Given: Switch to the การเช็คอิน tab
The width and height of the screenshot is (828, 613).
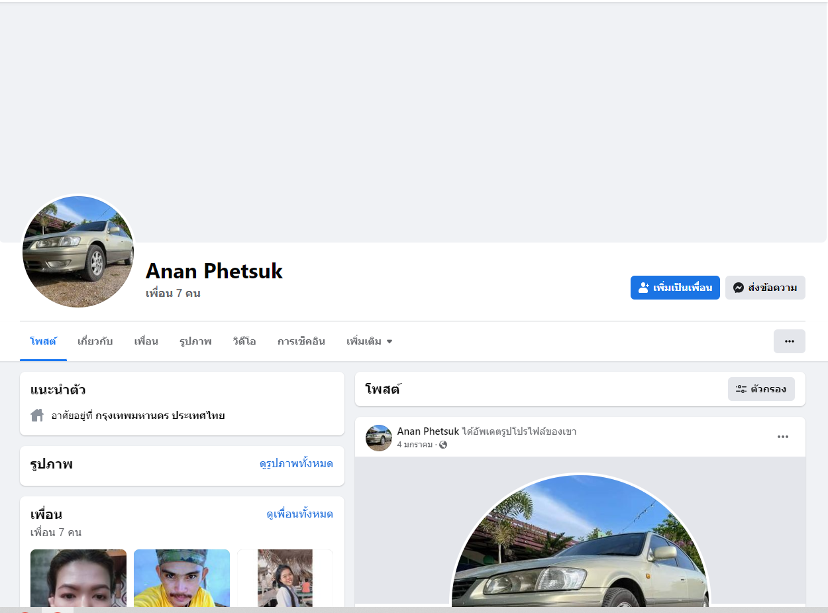Looking at the screenshot, I should 301,341.
